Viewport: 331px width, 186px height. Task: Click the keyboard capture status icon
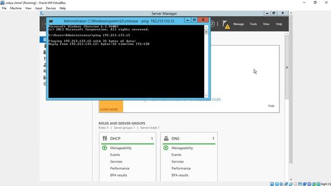click(319, 184)
